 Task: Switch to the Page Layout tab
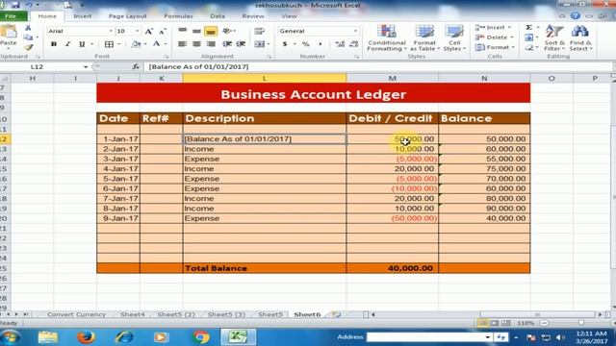pos(127,16)
